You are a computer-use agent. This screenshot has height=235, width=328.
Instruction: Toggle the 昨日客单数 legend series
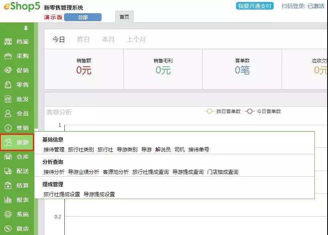click(223, 111)
